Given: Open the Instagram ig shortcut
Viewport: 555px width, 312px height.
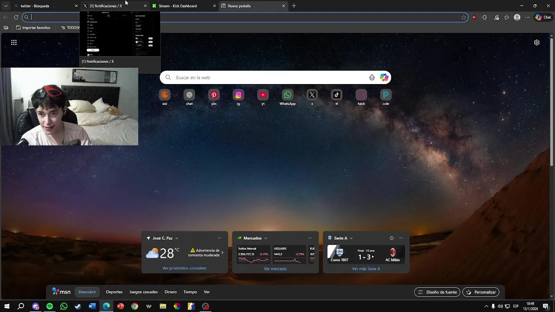Looking at the screenshot, I should point(238,95).
